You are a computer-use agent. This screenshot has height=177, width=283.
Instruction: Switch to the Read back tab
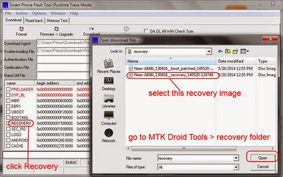[x=34, y=21]
